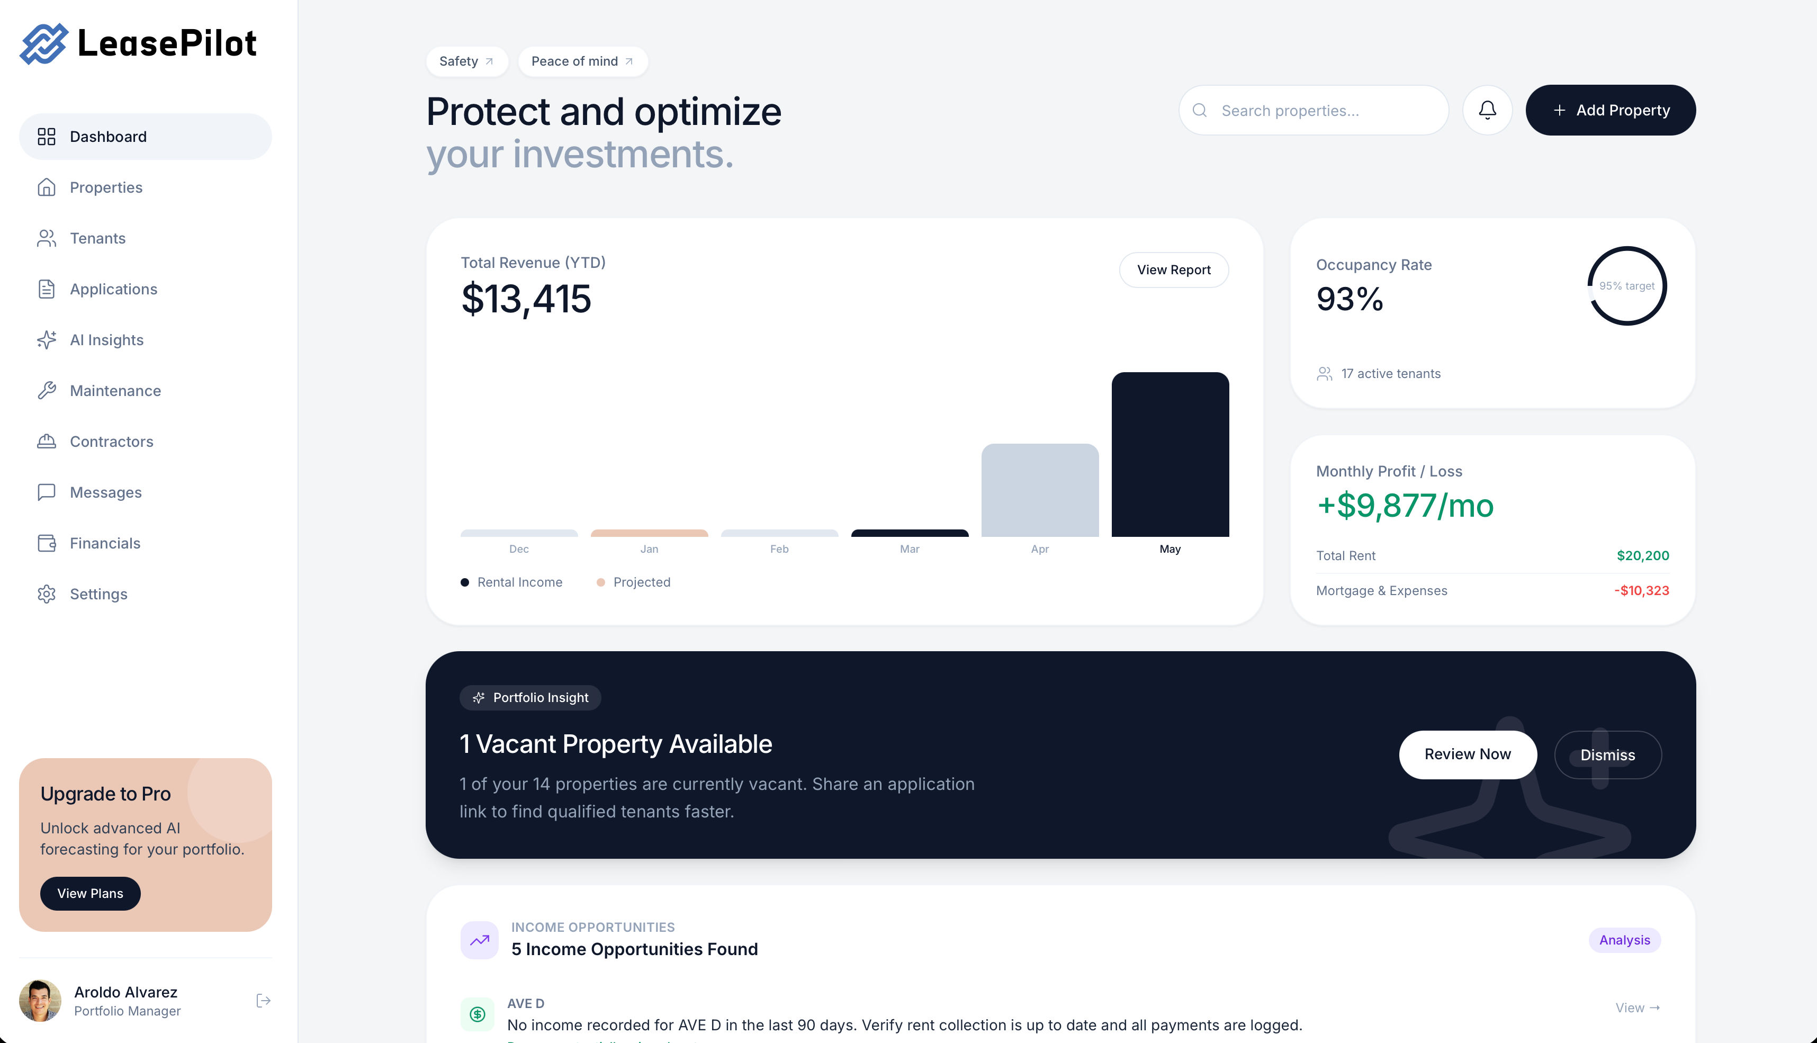Click the Mar month label on chart
The image size is (1817, 1043).
909,549
